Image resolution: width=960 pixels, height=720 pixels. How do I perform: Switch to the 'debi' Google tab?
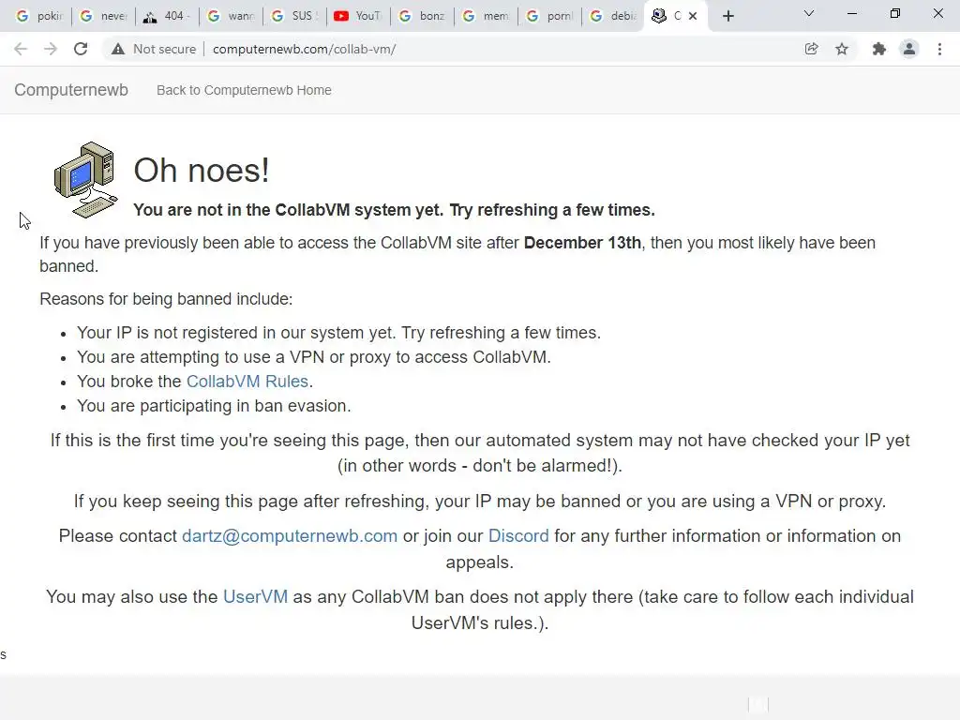point(613,16)
